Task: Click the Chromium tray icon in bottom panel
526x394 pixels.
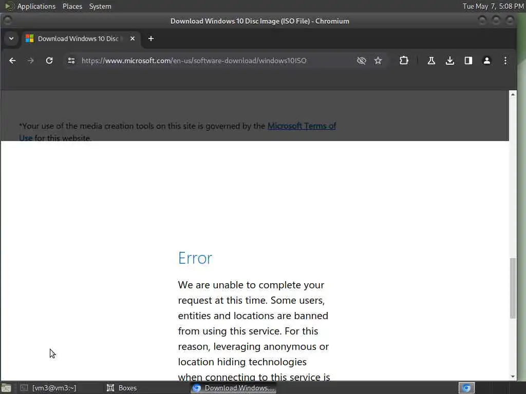Action: tap(466, 388)
